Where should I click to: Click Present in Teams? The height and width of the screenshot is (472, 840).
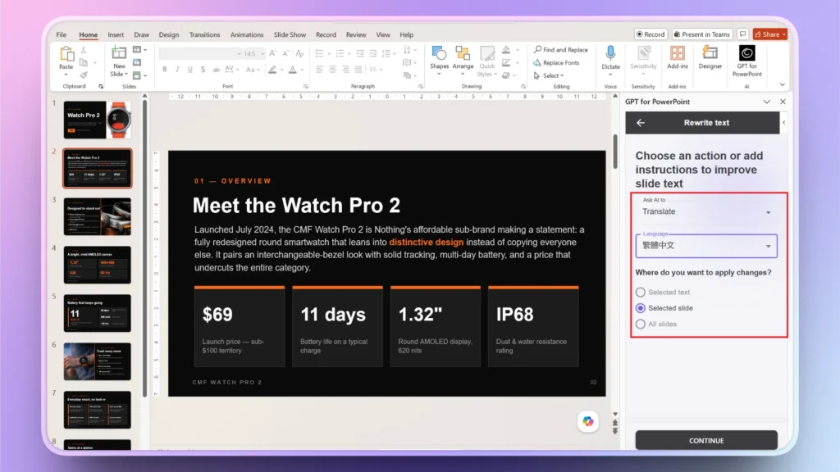pos(702,34)
